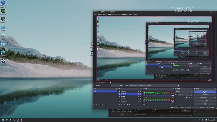This screenshot has width=217, height=122.
Task: Show the dimmed source above 视频采集设备
Action: click(138, 99)
